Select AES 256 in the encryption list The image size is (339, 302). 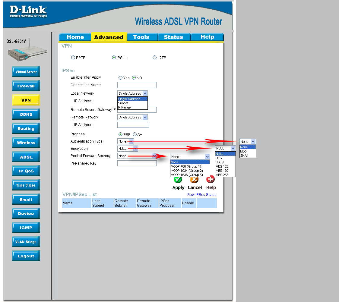225,175
